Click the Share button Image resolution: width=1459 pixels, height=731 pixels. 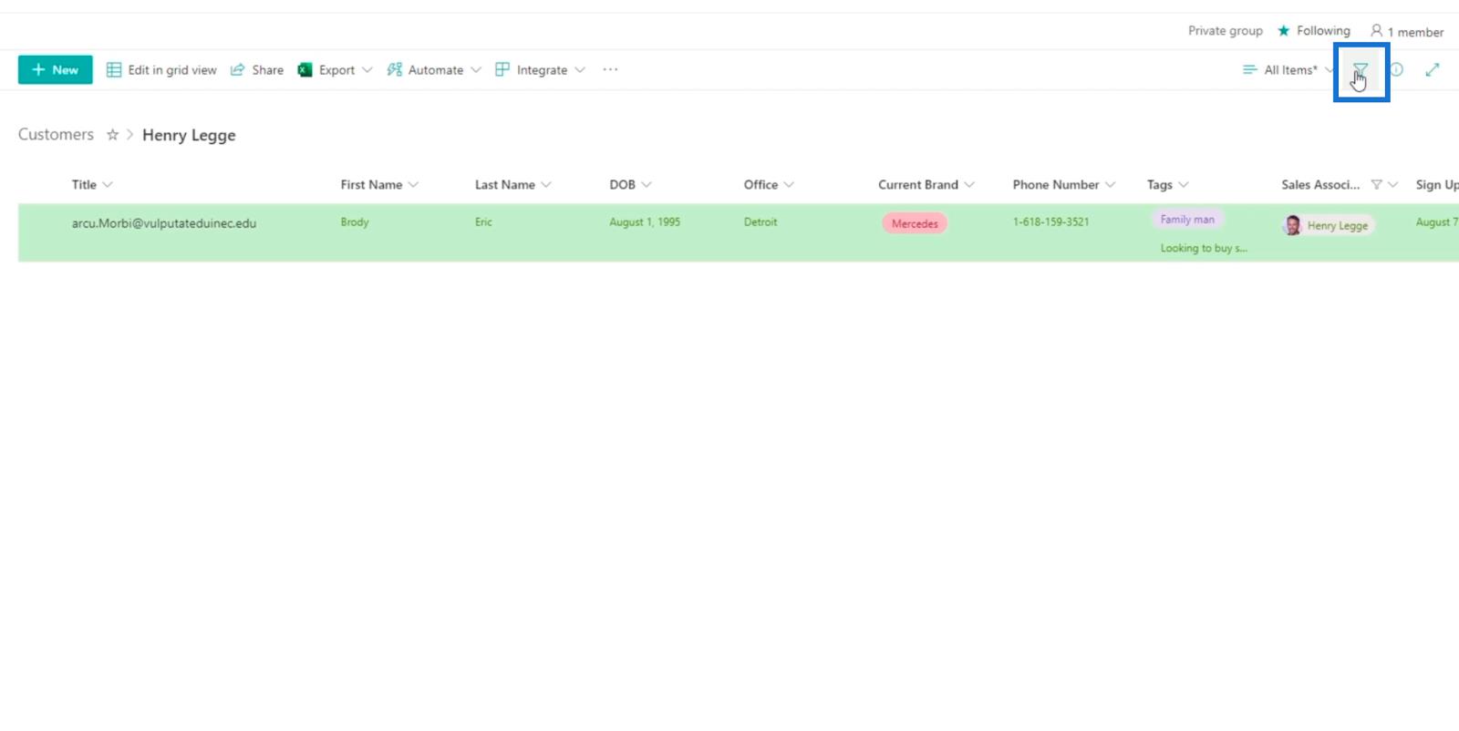click(x=257, y=70)
